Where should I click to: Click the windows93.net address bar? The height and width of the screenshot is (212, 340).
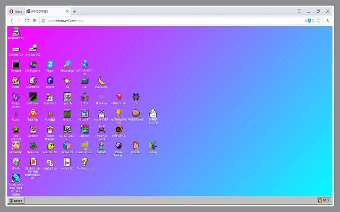pos(159,20)
